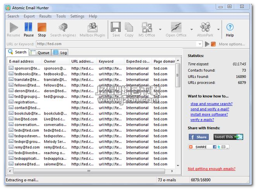Expand the Open Office dropdown arrow
256x189 pixels.
[191, 29]
